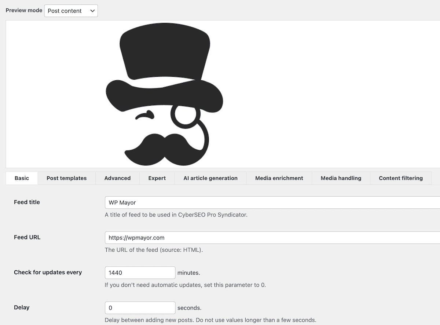Switch to the Media enrichment tab
This screenshot has height=325, width=440.
click(279, 178)
